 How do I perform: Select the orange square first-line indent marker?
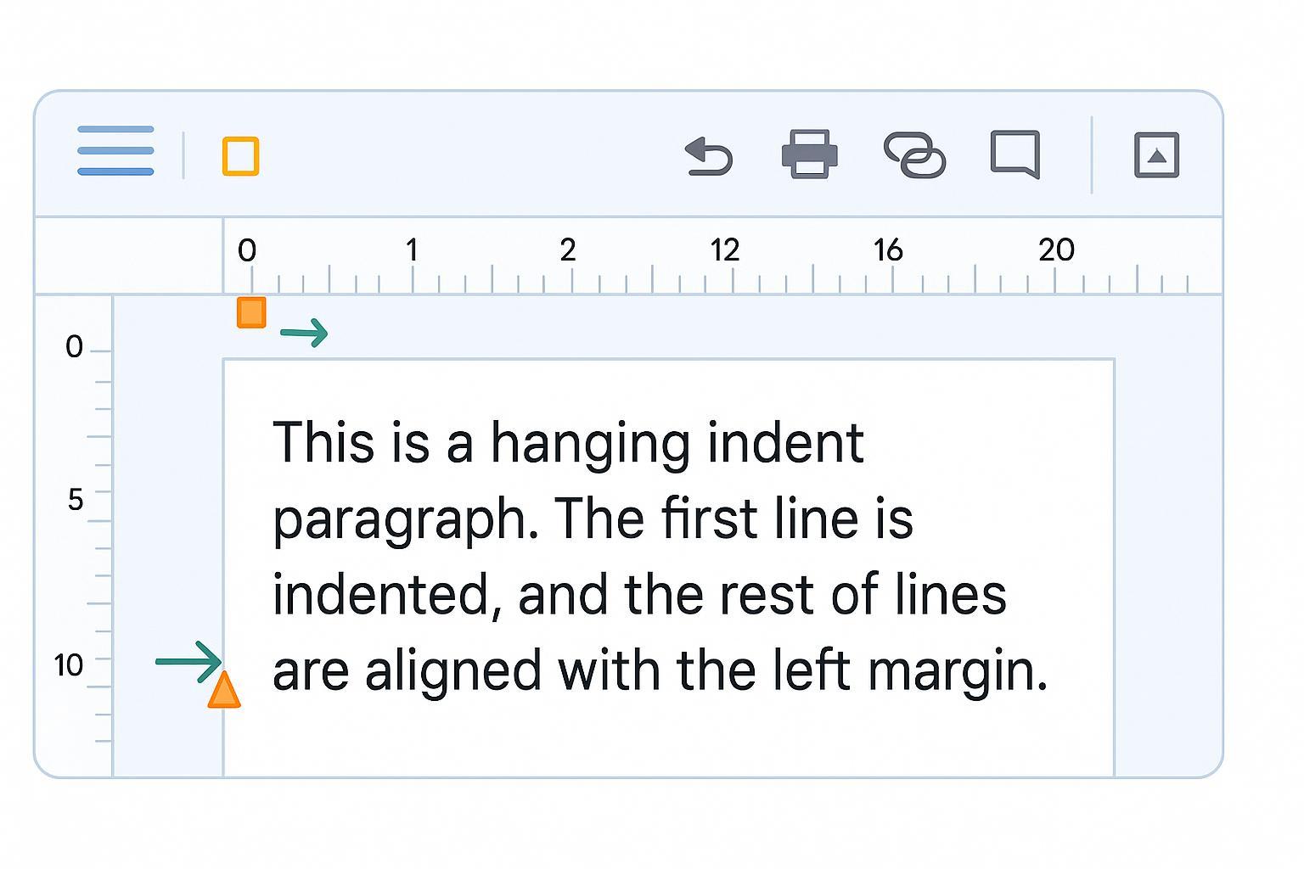tap(251, 312)
